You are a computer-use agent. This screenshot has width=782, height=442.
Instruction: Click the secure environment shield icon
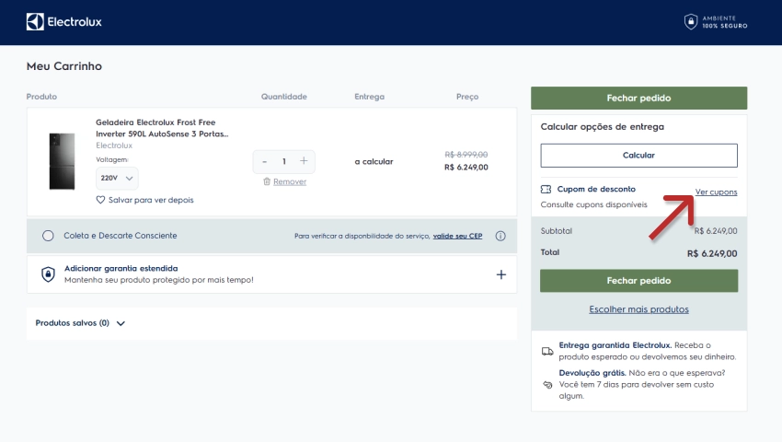[x=691, y=22]
